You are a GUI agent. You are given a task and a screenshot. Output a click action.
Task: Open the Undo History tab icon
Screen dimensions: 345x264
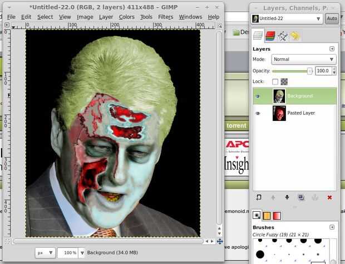(x=295, y=36)
